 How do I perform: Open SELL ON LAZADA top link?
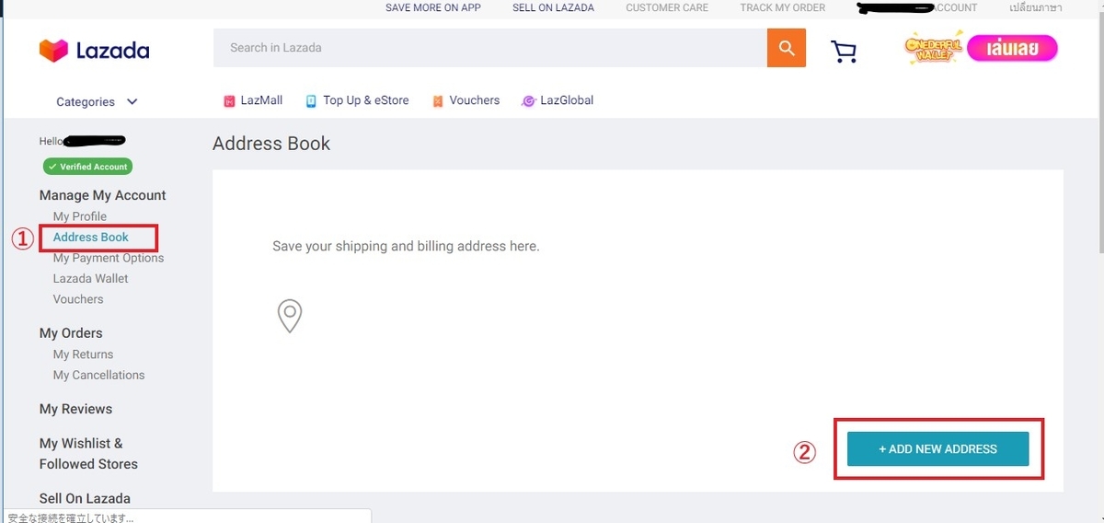pos(553,7)
